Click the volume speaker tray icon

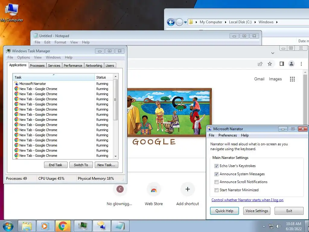[279, 226]
